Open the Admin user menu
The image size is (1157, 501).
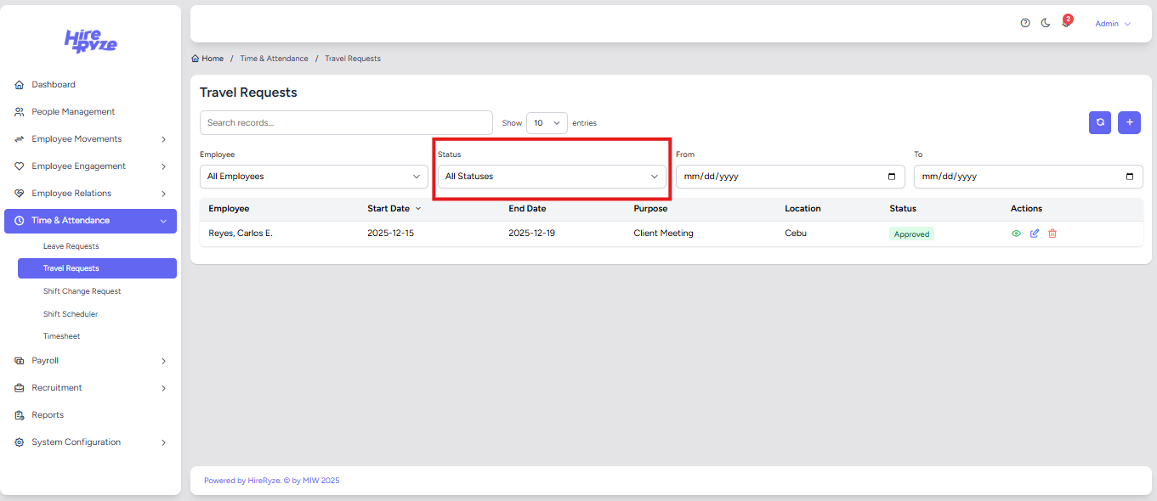1112,24
